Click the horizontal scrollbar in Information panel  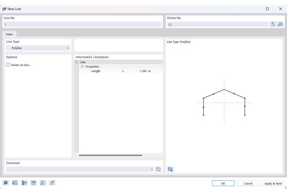(x=111, y=155)
